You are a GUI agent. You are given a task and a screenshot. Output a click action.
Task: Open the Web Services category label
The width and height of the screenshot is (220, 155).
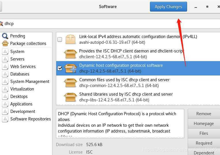pos(23,67)
